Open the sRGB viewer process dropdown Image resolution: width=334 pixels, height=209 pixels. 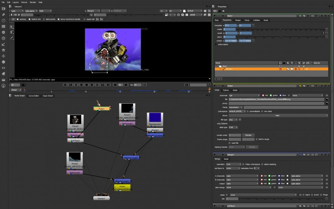click(x=196, y=15)
